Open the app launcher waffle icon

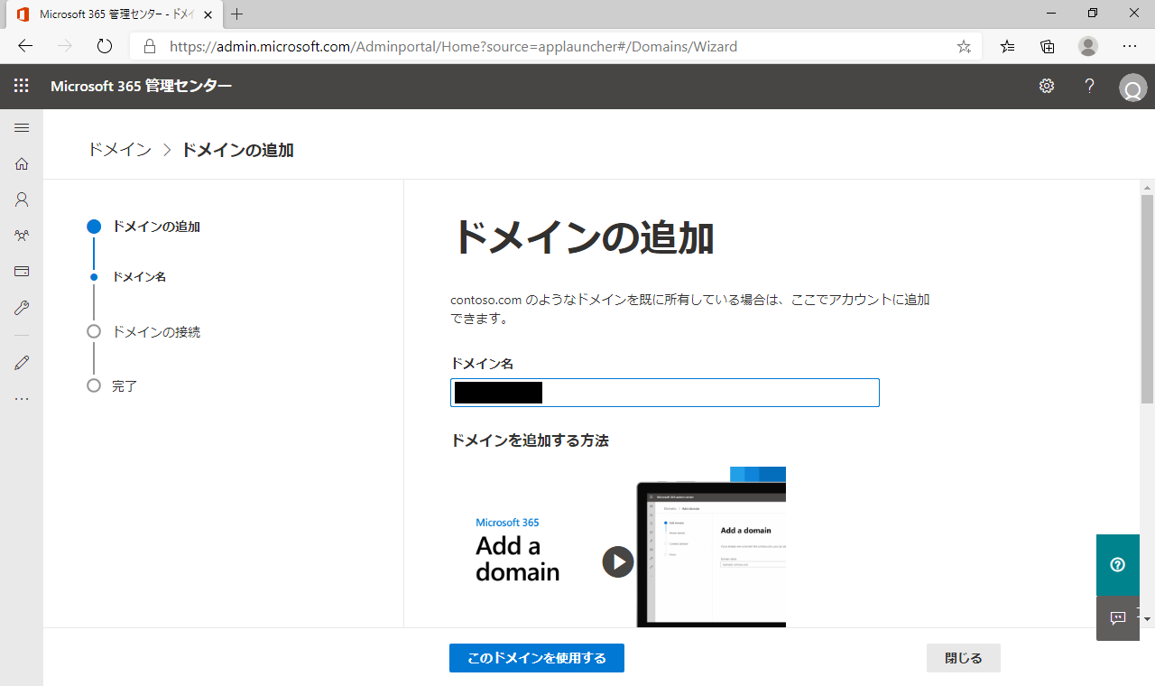pyautogui.click(x=22, y=86)
